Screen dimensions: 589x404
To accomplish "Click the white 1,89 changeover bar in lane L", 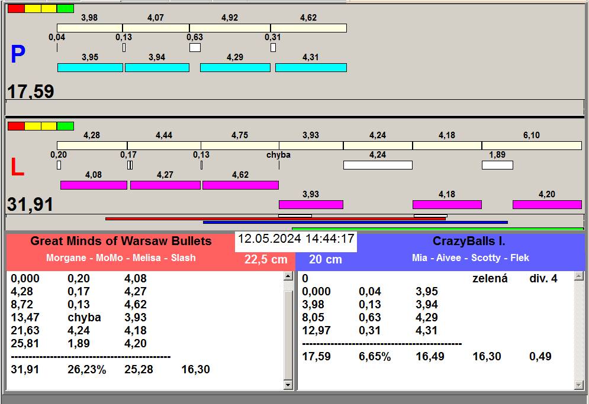I will [497, 165].
